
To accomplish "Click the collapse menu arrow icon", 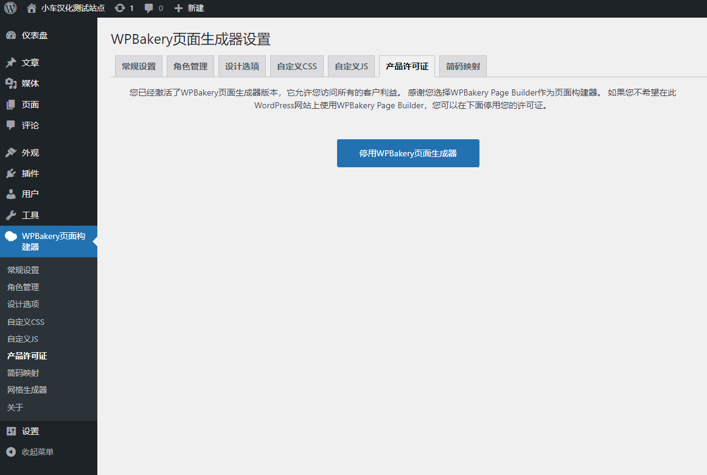I will tap(12, 451).
